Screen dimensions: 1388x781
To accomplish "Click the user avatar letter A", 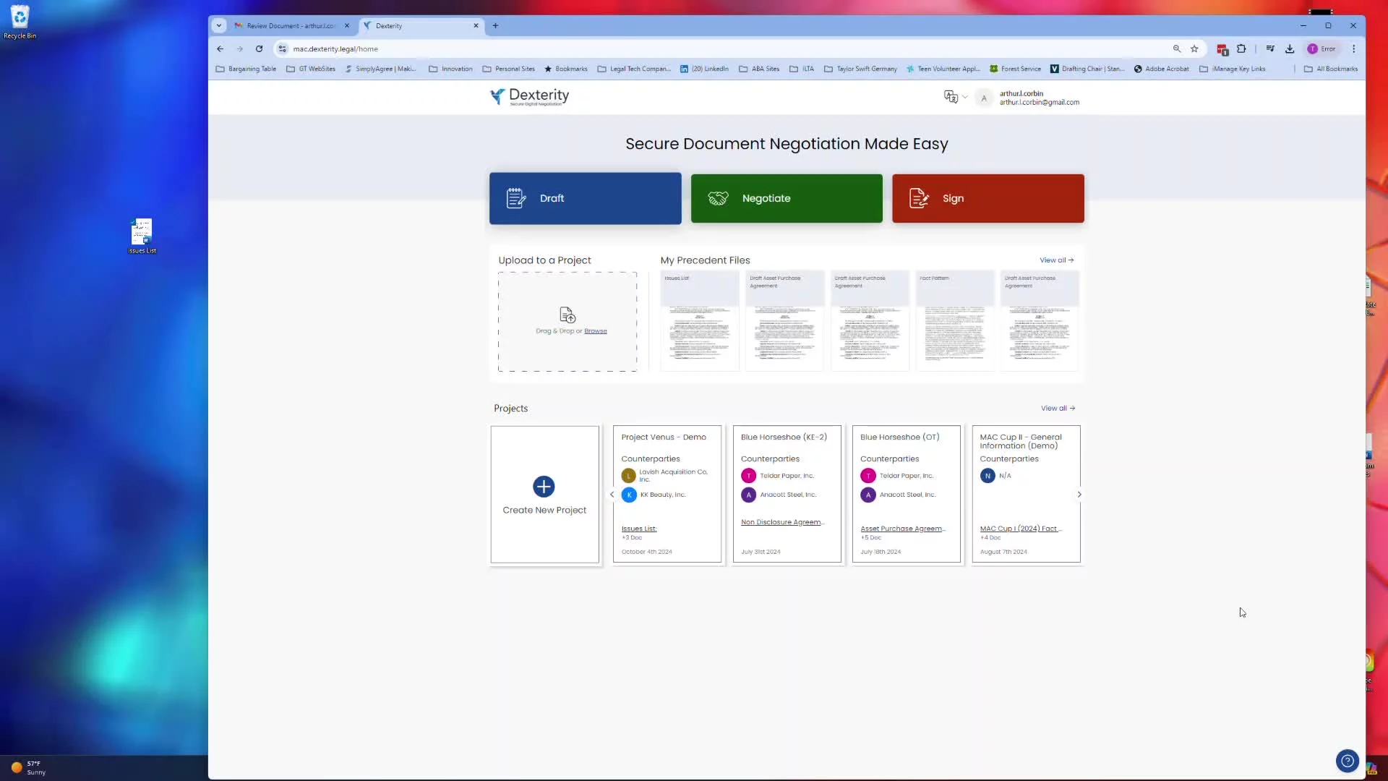I will pyautogui.click(x=984, y=98).
